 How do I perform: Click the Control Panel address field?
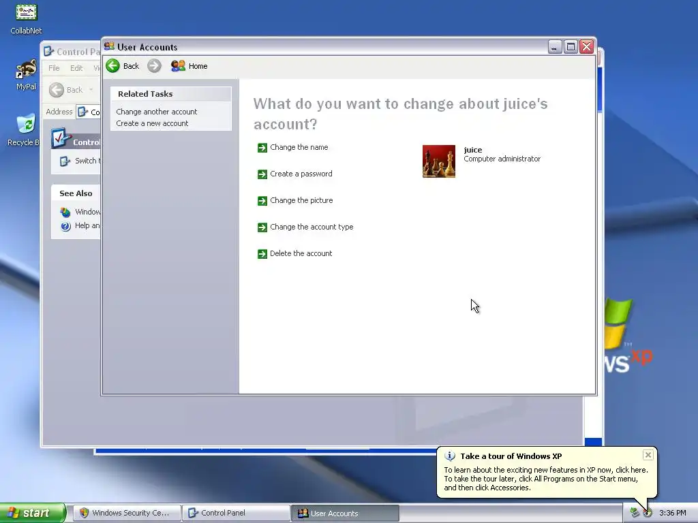[88, 112]
